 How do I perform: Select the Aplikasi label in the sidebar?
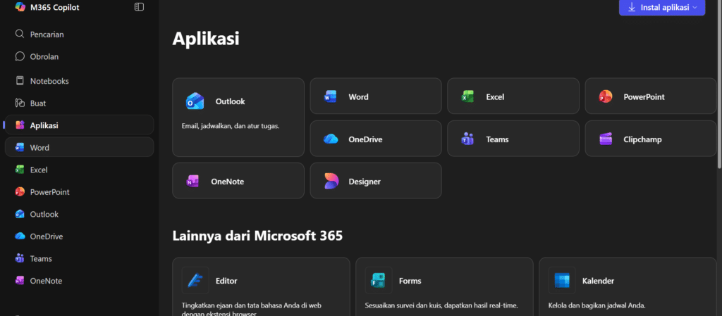44,125
